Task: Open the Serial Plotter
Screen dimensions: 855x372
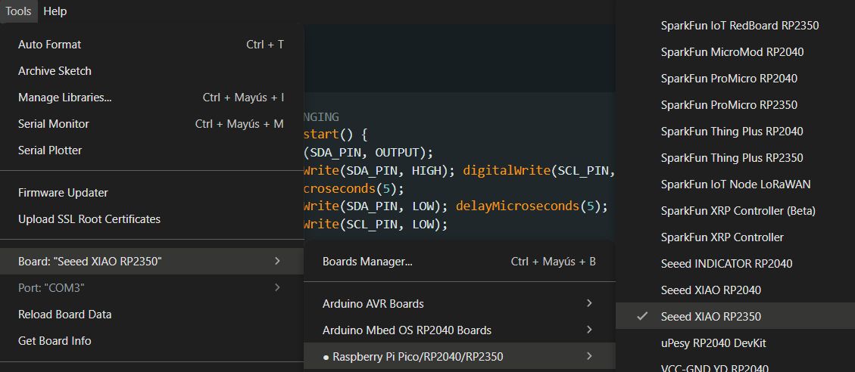Action: point(50,150)
